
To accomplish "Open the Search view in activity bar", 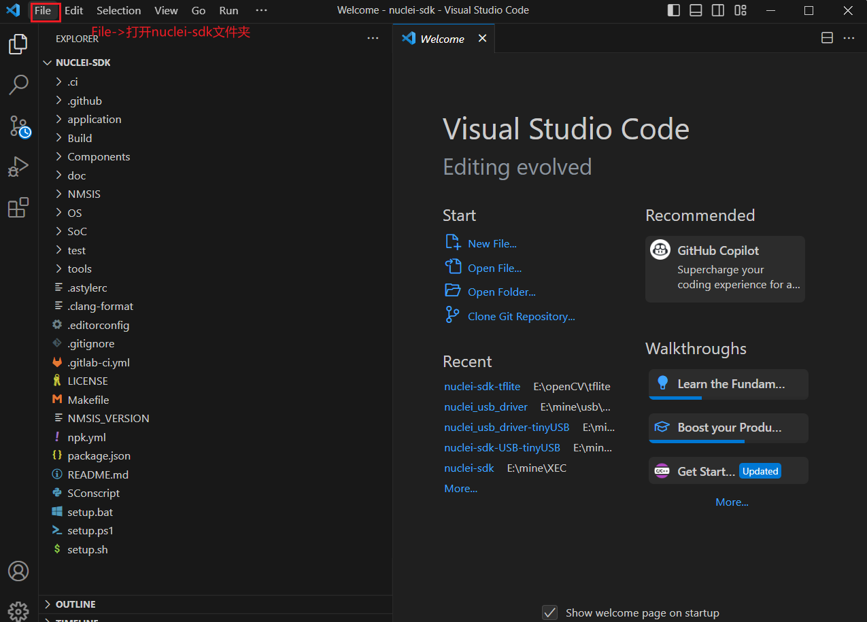I will pos(18,85).
